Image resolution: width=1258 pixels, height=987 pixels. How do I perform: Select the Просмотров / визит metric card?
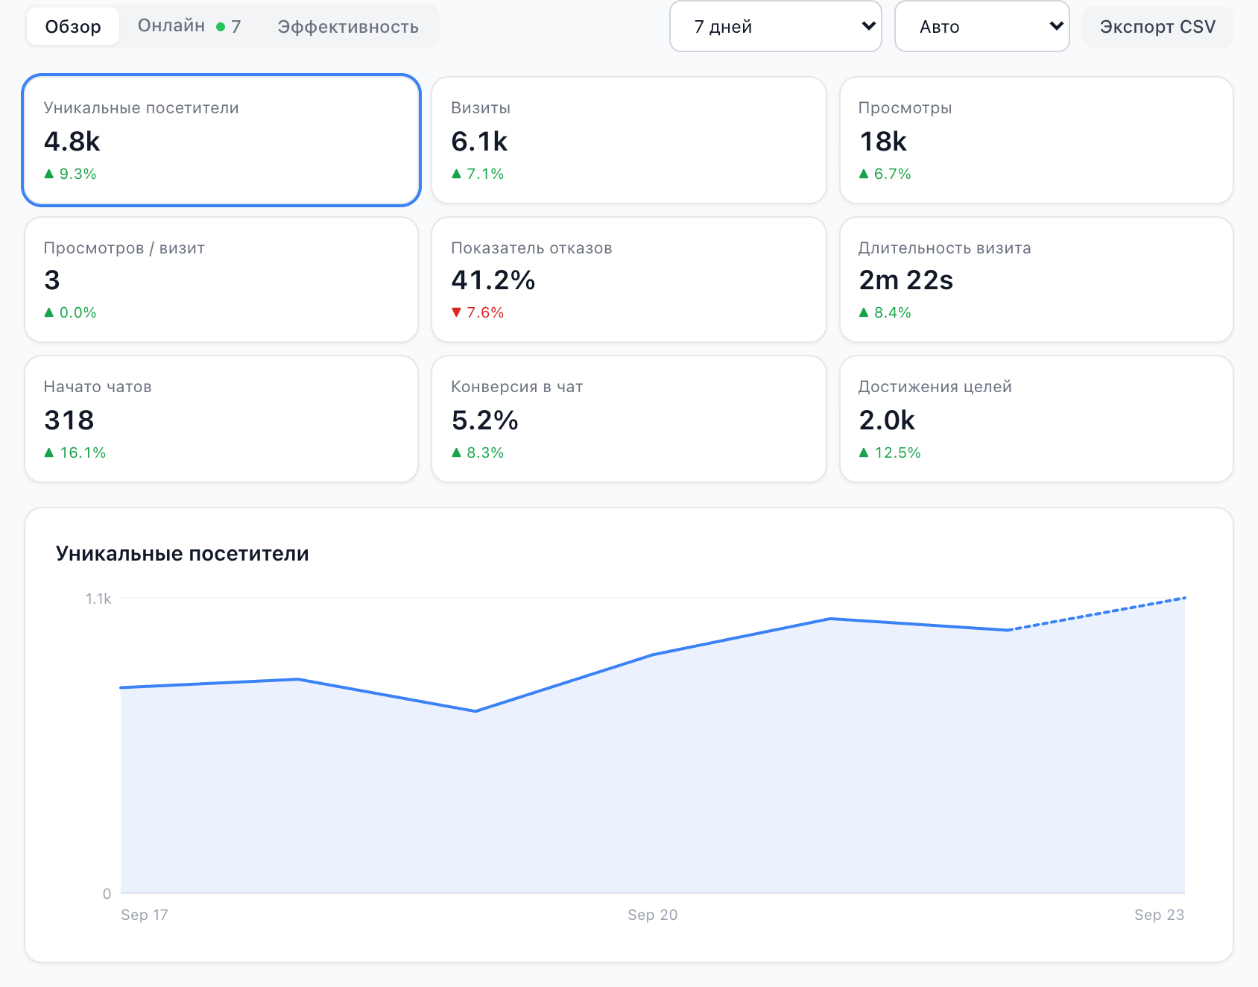tap(221, 280)
